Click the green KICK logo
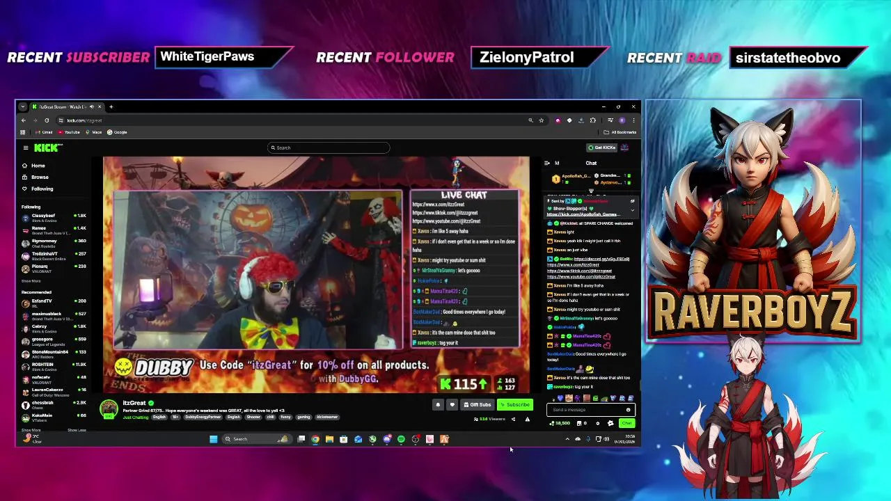 [47, 148]
